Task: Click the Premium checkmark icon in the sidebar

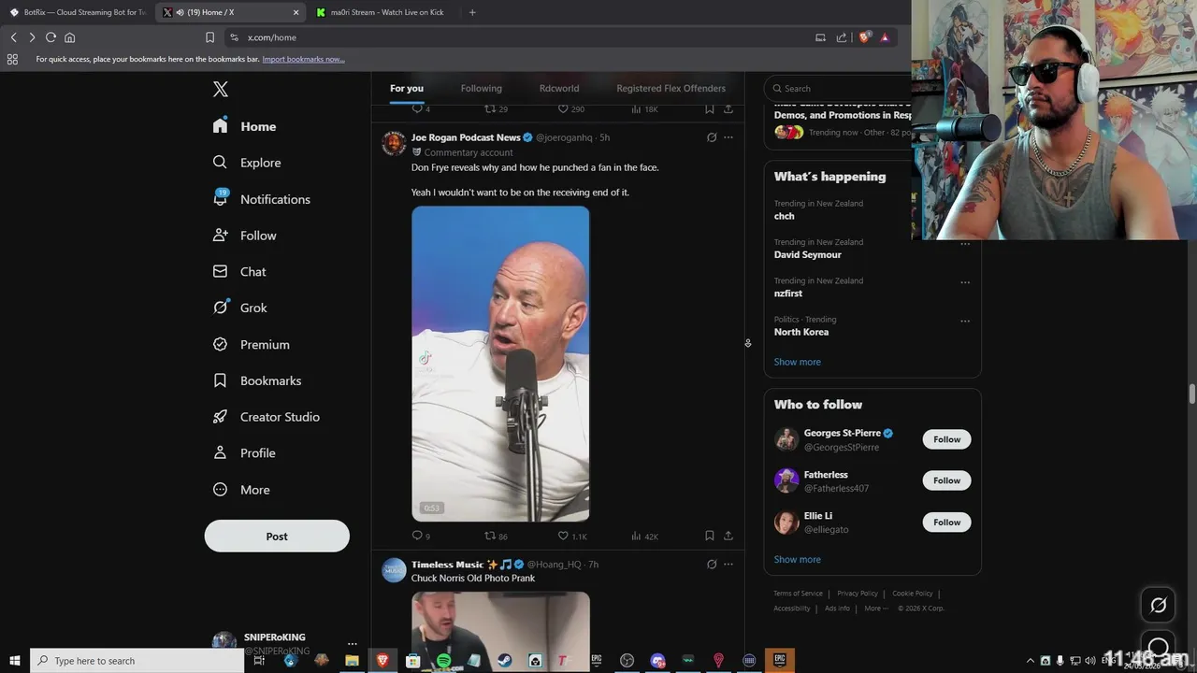Action: 220,344
